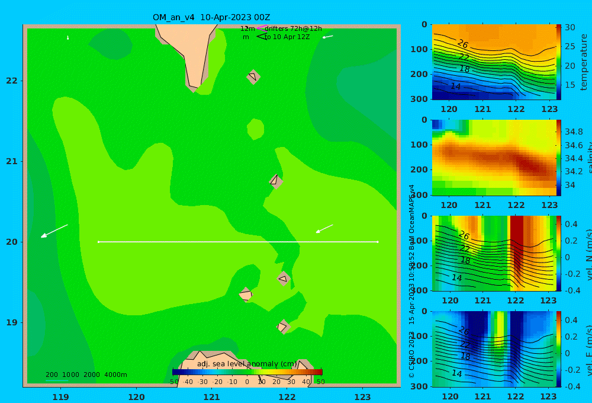Click the island near 122E, 18.95N
The height and width of the screenshot is (403, 592).
(283, 327)
